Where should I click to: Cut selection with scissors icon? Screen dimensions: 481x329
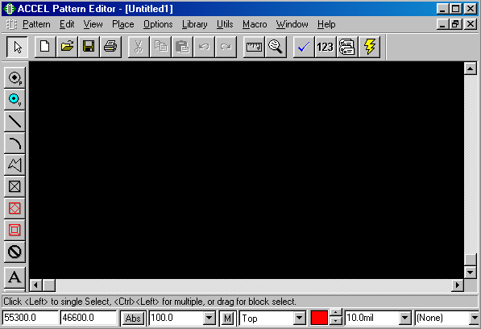coord(139,47)
